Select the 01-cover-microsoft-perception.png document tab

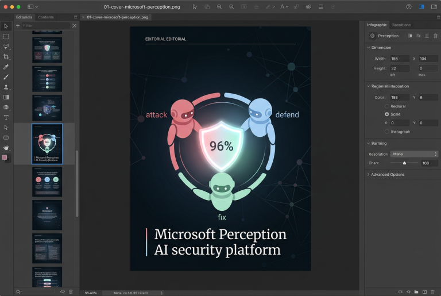[x=118, y=17]
